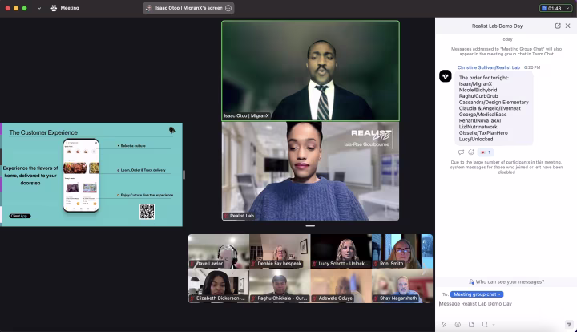Viewport: 577px width, 332px height.
Task: Toggle the heart reaction with count 1
Action: click(x=486, y=152)
